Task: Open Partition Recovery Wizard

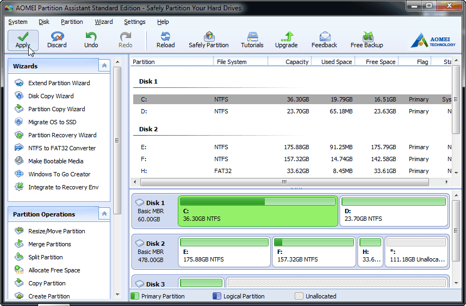Action: click(x=55, y=135)
